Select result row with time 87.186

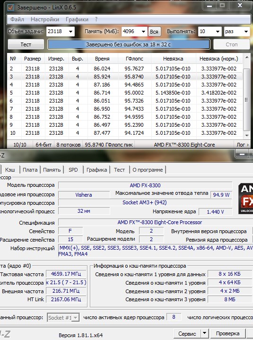[x=125, y=85]
